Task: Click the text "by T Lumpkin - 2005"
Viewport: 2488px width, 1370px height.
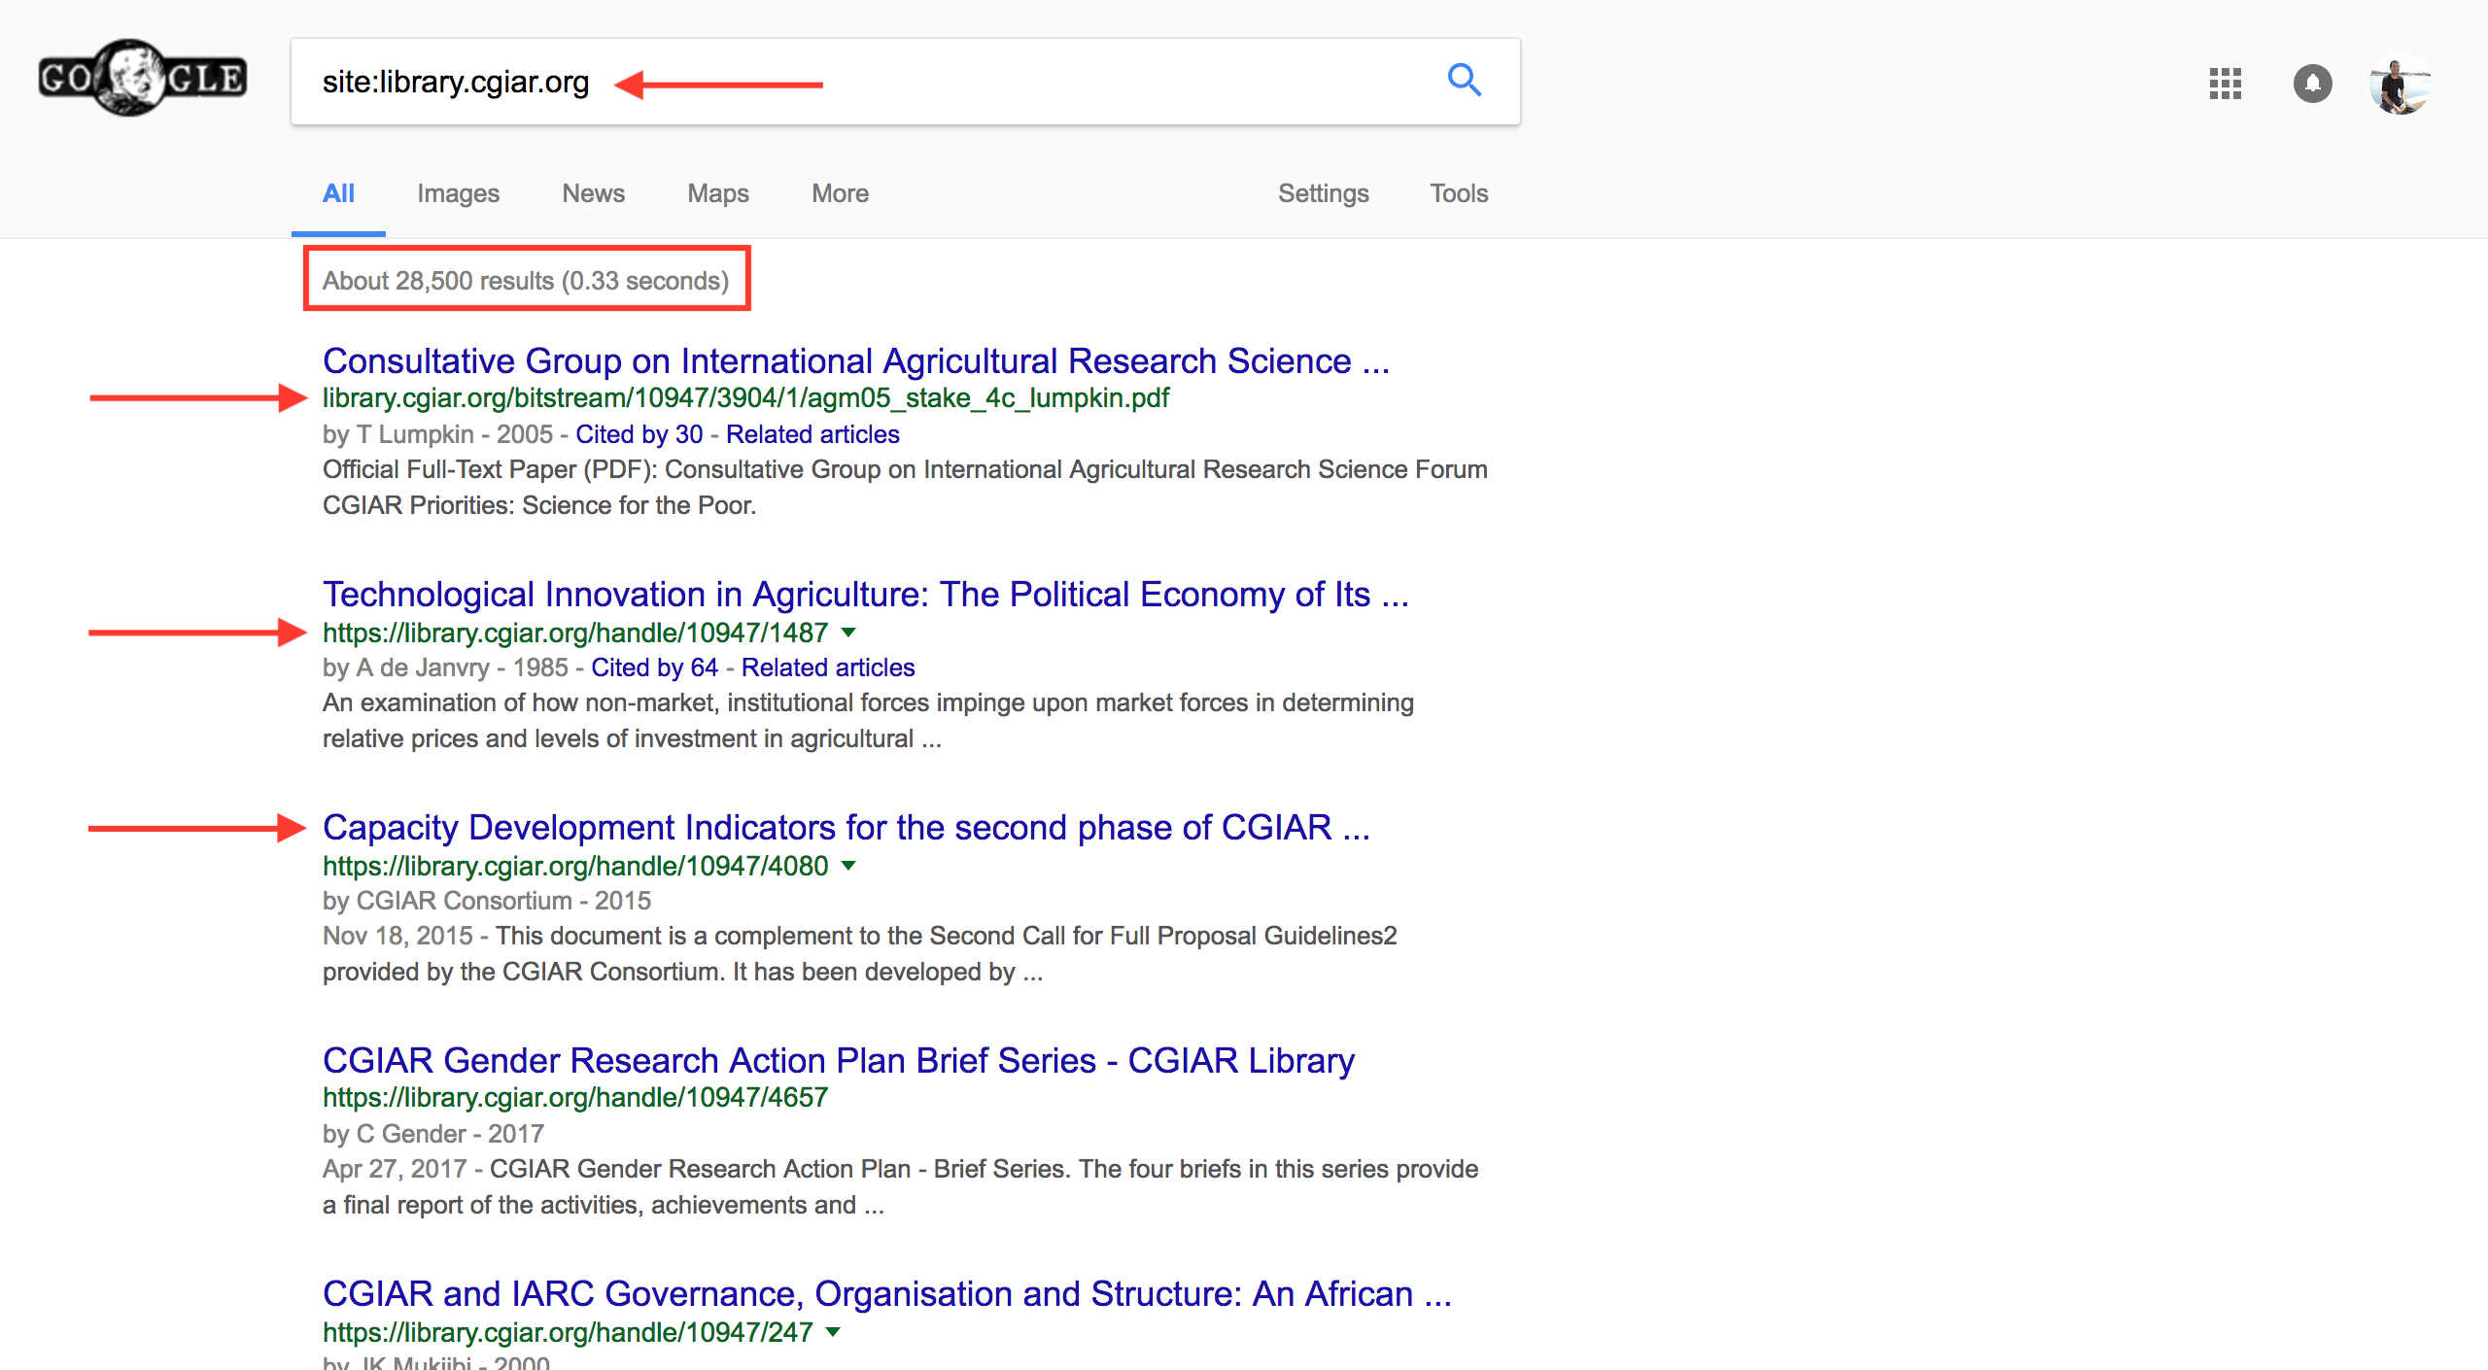Action: [437, 434]
